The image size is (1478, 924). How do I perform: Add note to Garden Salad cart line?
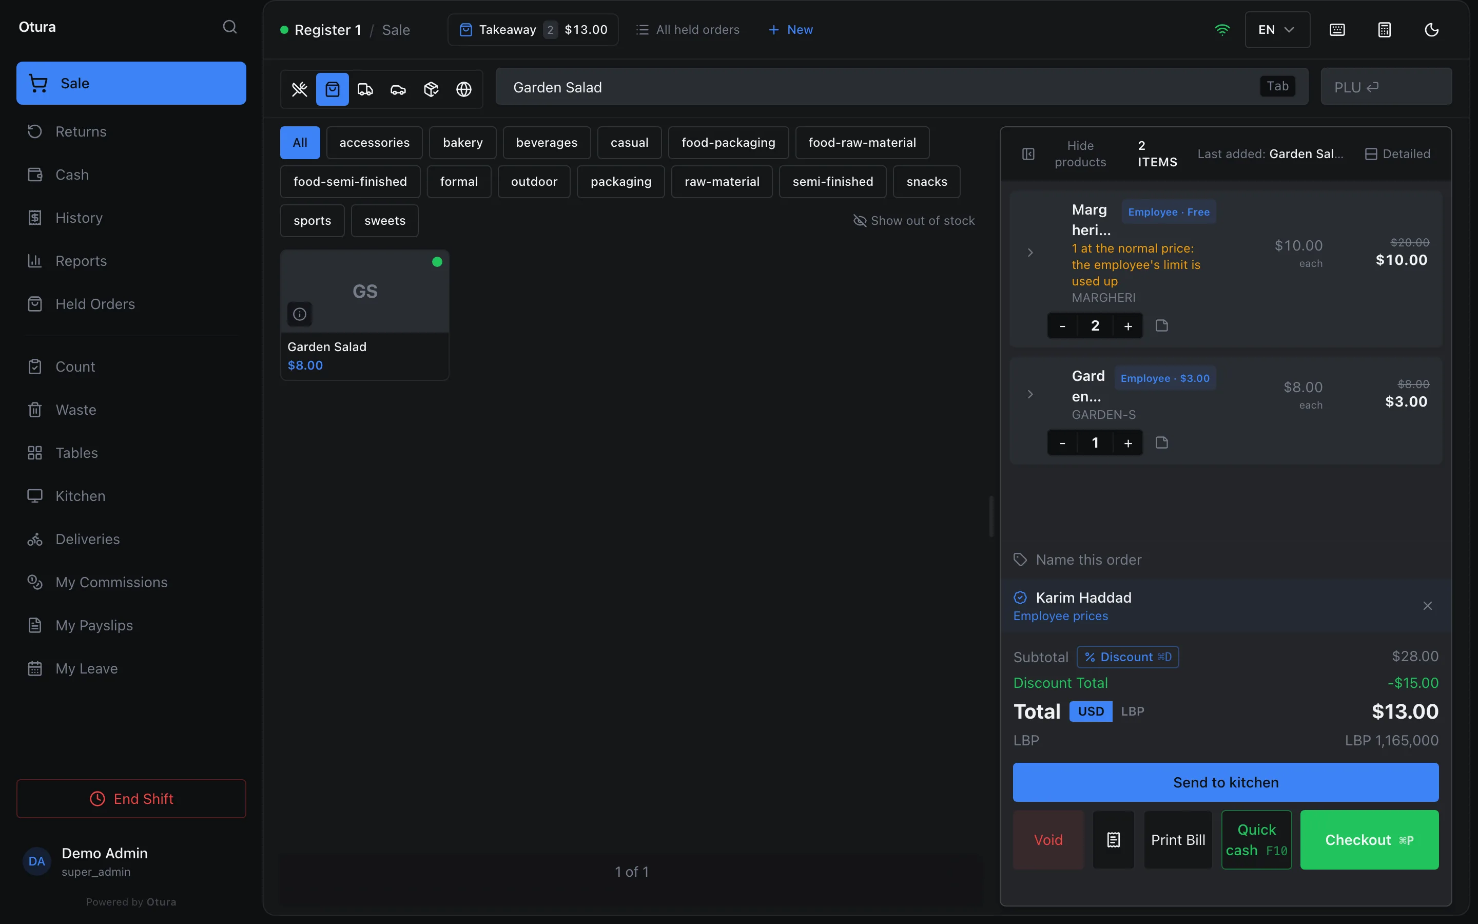tap(1162, 442)
